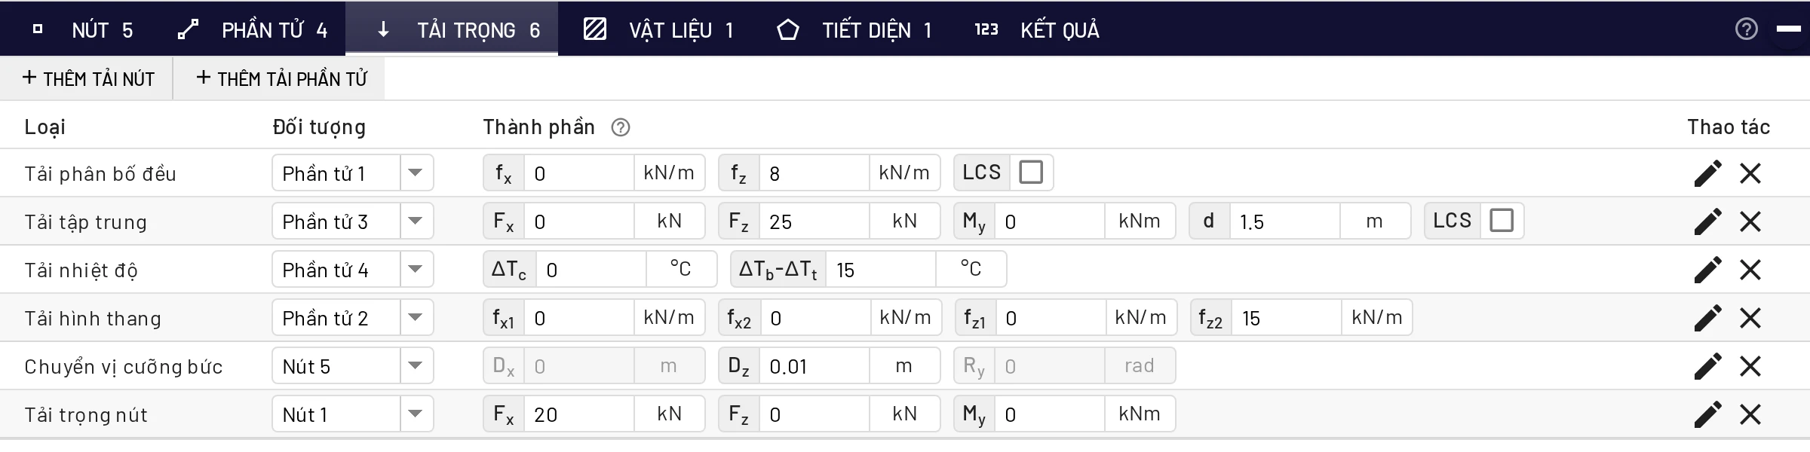Delete the Chuyển vị cưỡng bức row
The height and width of the screenshot is (452, 1810).
1750,366
